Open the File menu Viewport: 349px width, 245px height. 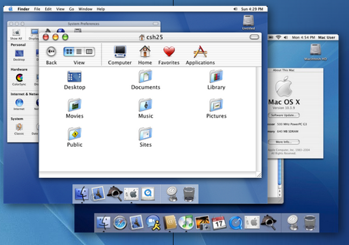pos(37,9)
